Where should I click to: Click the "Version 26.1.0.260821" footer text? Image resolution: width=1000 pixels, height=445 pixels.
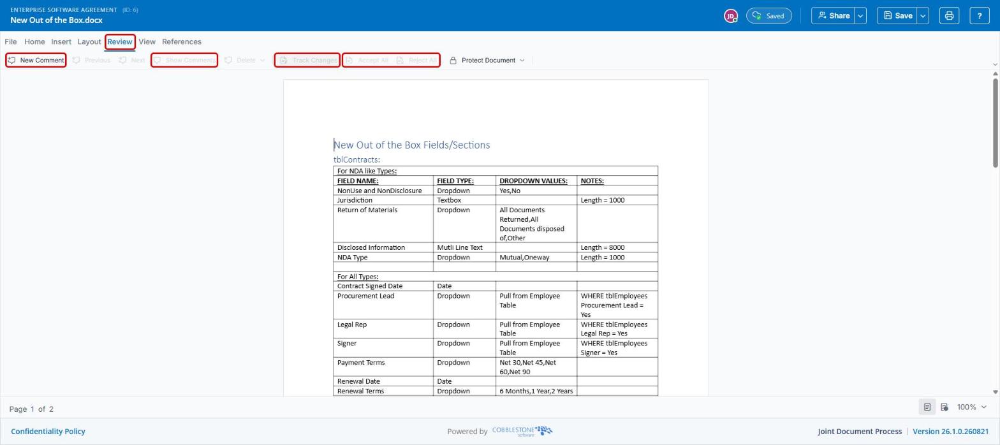click(x=950, y=431)
